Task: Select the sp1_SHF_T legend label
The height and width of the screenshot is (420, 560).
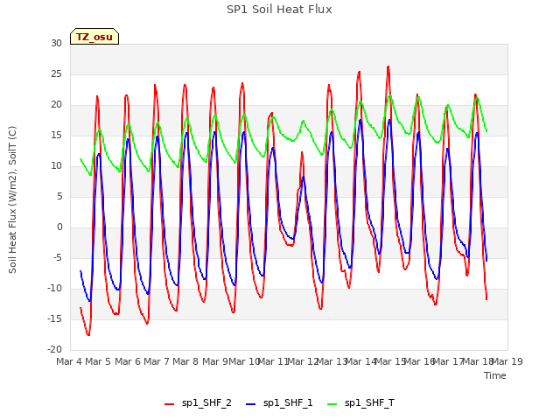Action: 369,403
